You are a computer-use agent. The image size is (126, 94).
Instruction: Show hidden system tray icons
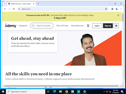point(104,91)
